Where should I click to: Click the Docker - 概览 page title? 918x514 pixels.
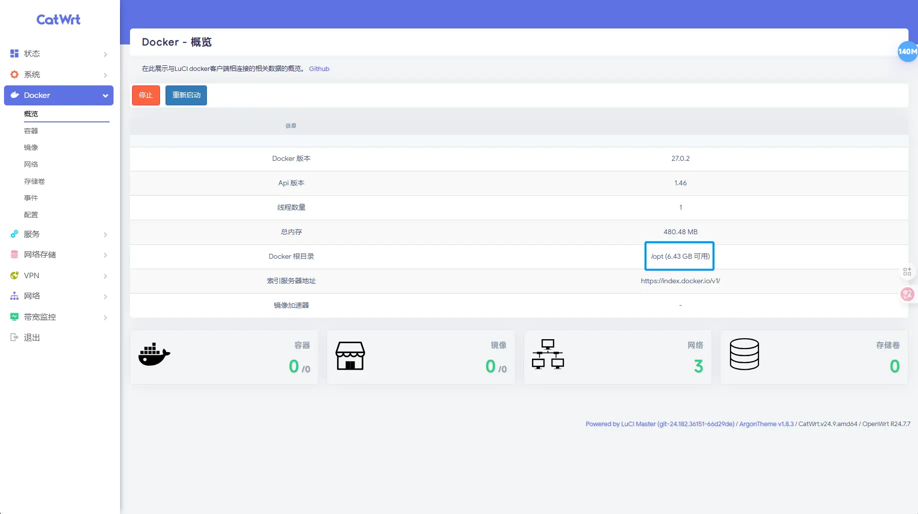tap(176, 42)
